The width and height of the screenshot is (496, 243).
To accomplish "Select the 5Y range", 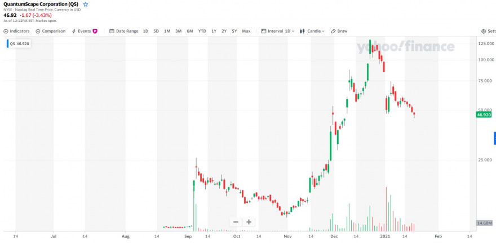I will tap(234, 31).
